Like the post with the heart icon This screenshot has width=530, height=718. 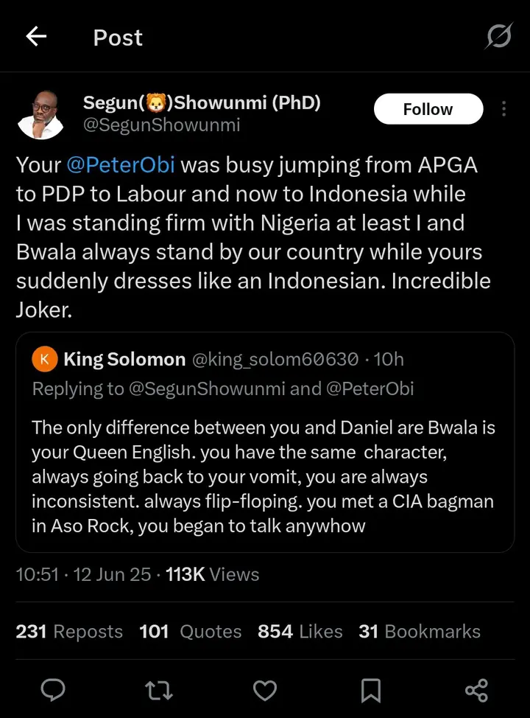coord(264,690)
